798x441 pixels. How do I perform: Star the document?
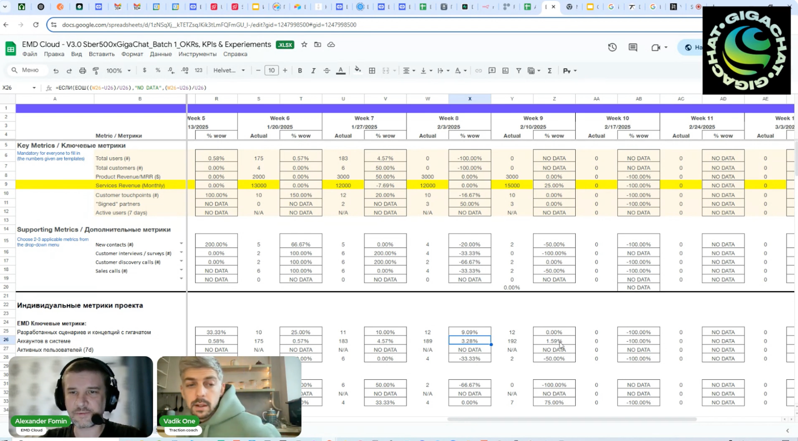[304, 45]
